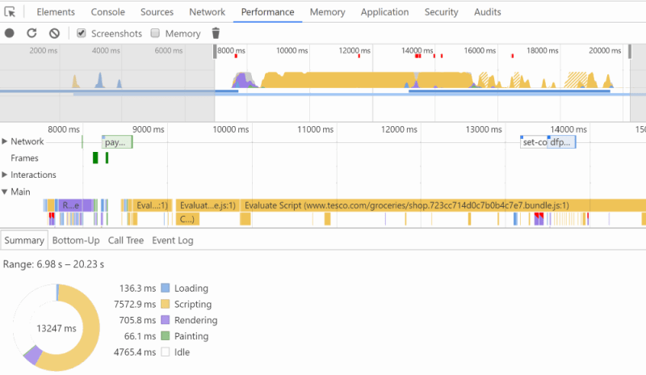Viewport: 646px width, 375px height.
Task: Click the Rendering purple color swatch
Action: (x=166, y=320)
